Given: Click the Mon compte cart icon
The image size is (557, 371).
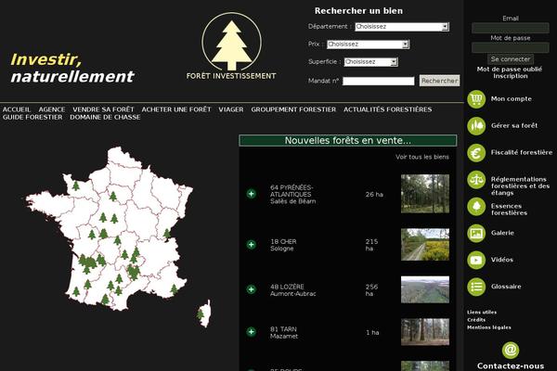Looking at the screenshot, I should (x=476, y=99).
